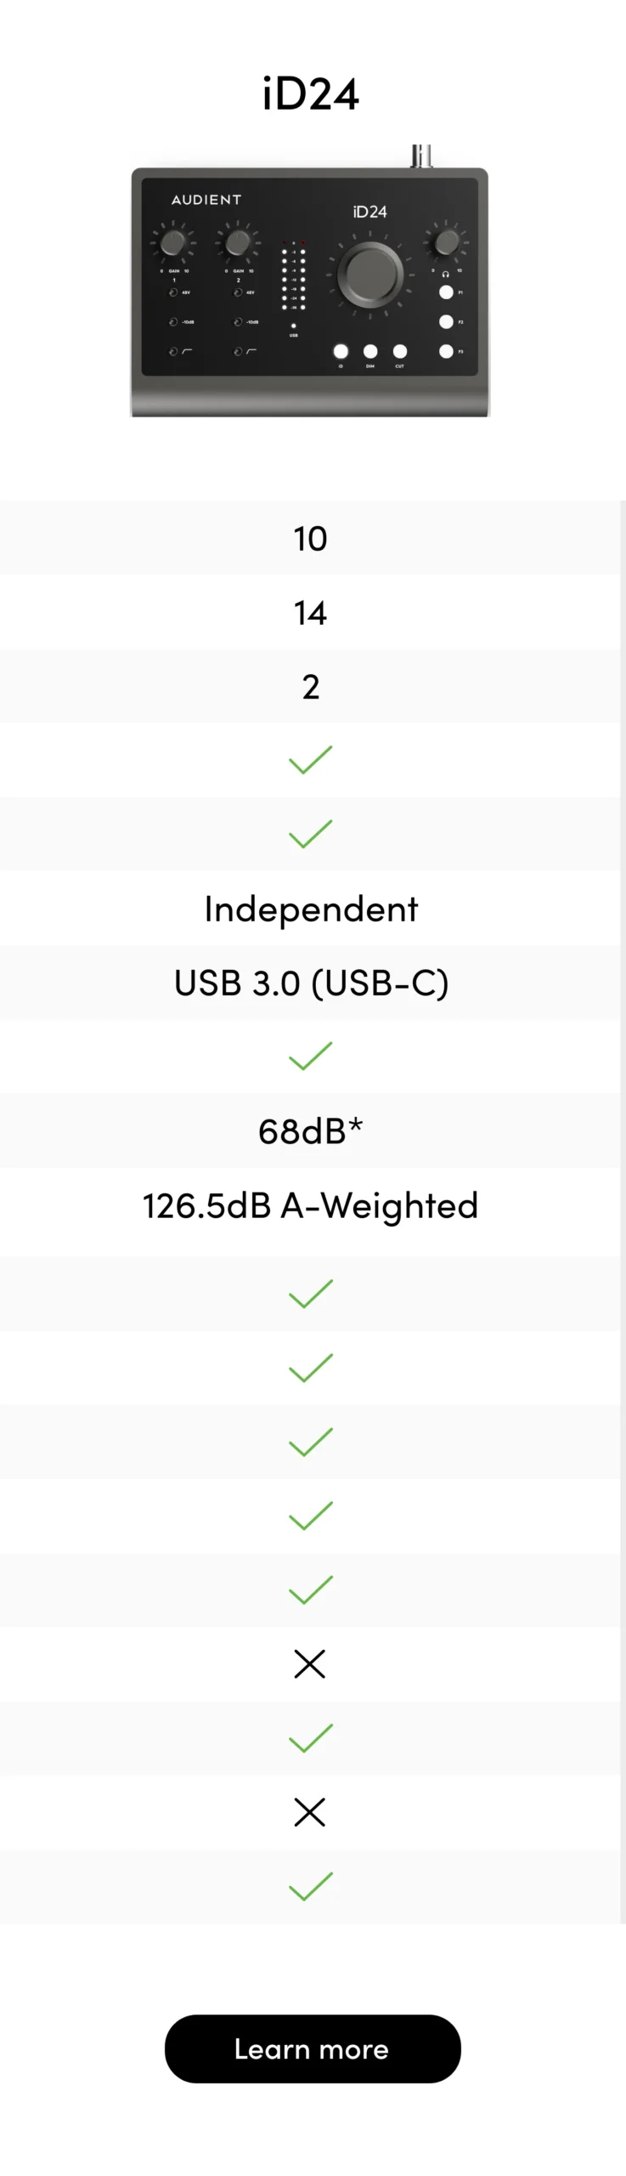
Task: Click the checkmark between the two X icons
Action: point(311,1738)
